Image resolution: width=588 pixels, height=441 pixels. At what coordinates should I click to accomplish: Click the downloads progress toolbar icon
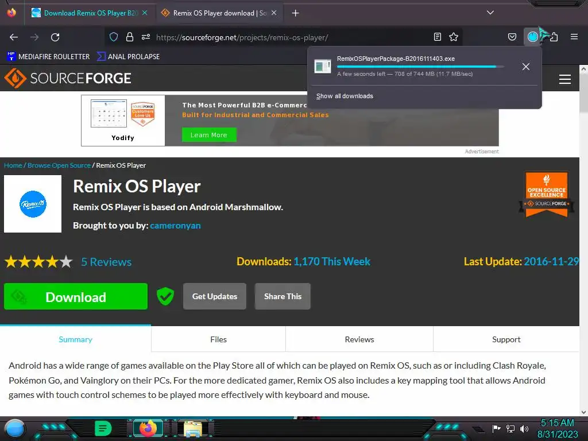click(533, 37)
